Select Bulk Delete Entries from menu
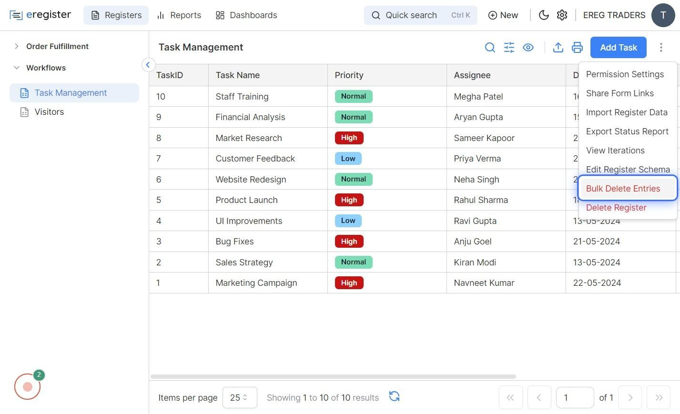This screenshot has width=680, height=414. (623, 189)
